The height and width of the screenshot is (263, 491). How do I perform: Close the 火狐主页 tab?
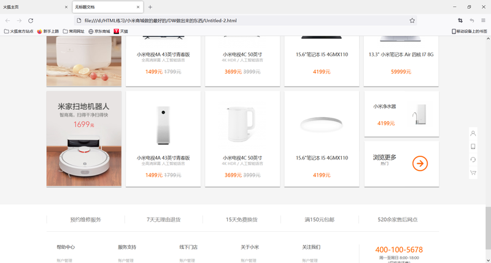click(66, 7)
